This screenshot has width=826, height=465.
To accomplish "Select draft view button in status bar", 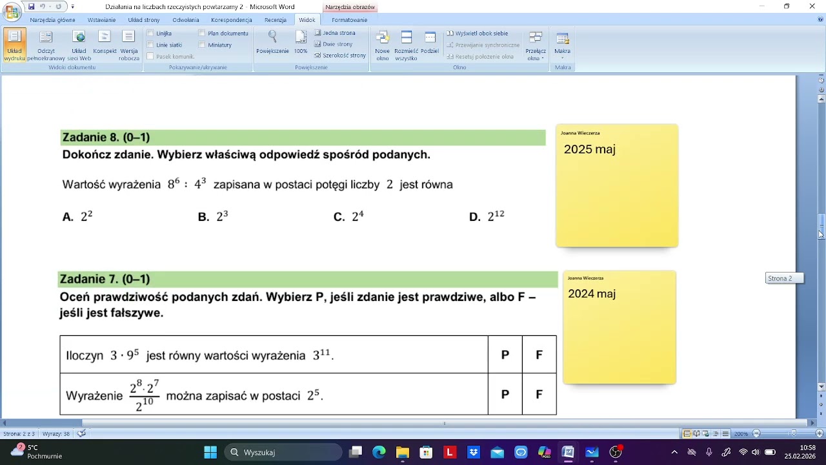I will 726,434.
